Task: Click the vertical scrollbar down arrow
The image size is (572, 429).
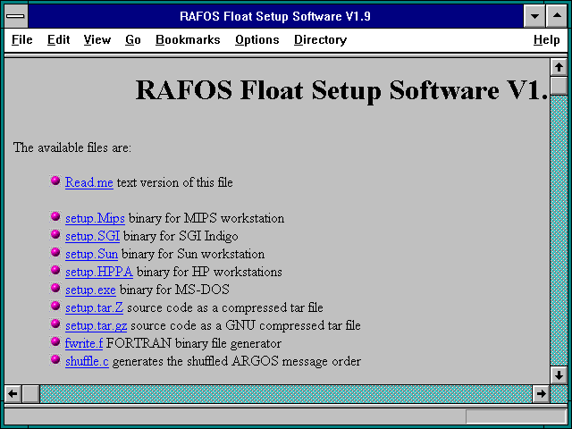Action: 559,375
